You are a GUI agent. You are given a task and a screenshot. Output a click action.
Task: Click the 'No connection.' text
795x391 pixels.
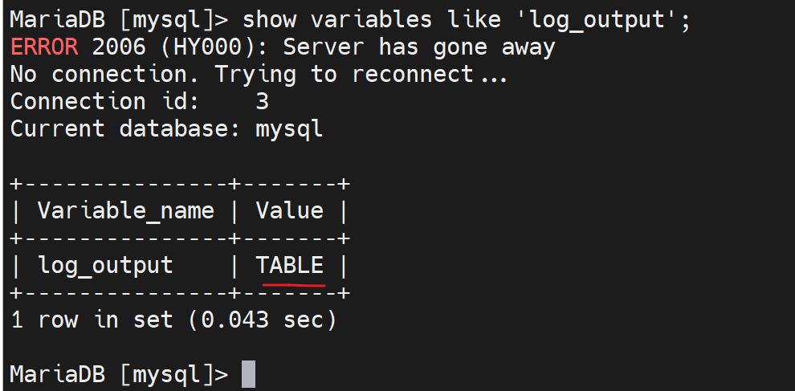click(105, 75)
